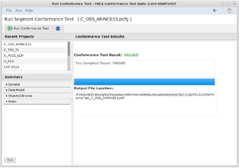Select C_OSS_ARINC653 in Recent Projects
239x168 pixels.
point(18,44)
